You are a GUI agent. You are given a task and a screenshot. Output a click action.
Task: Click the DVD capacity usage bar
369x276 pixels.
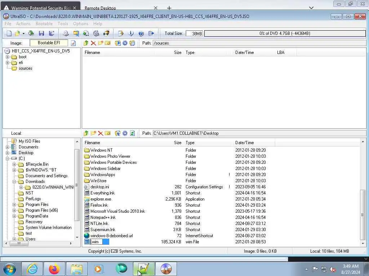click(285, 33)
